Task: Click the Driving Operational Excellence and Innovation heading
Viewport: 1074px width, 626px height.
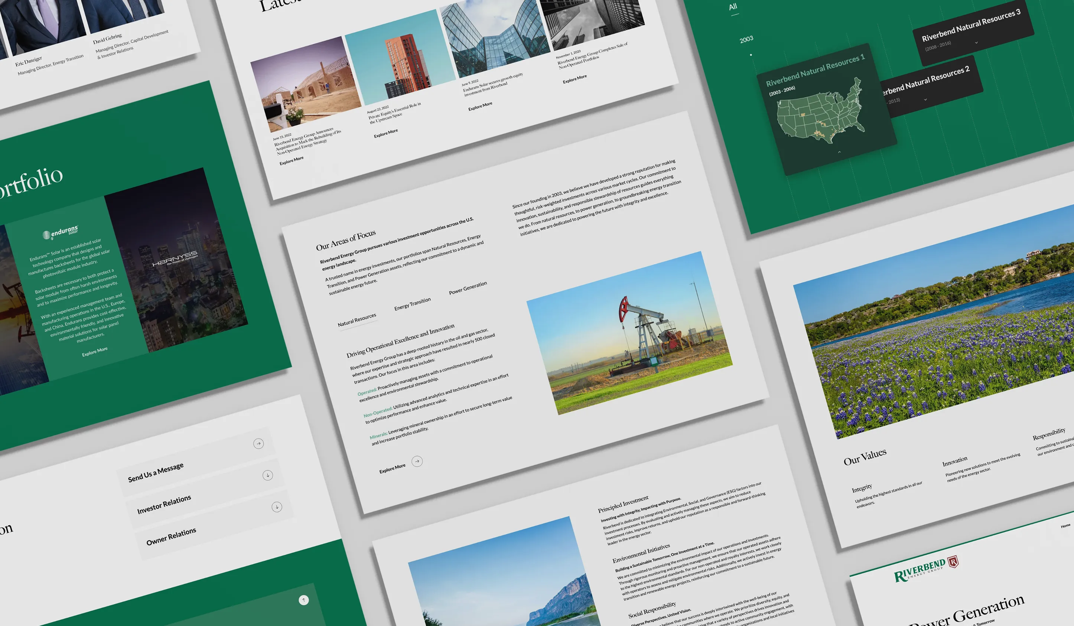Action: coord(400,341)
